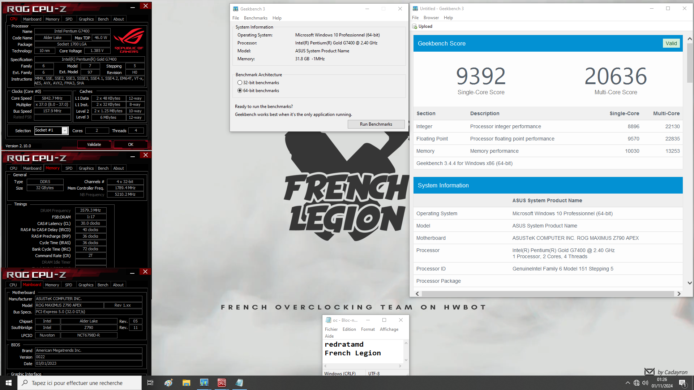
Task: Select the Memory performance row
Action: [548, 151]
